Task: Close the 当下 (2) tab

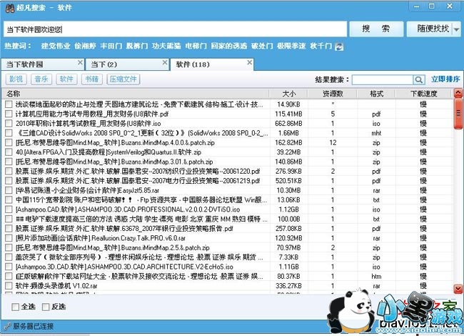Action: pos(165,62)
